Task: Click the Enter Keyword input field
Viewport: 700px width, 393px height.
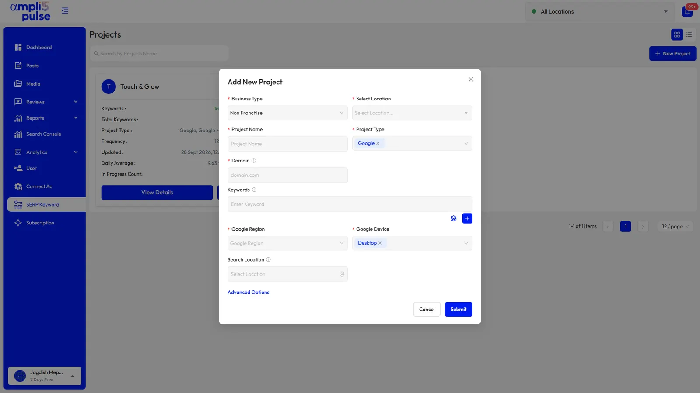Action: (350, 204)
